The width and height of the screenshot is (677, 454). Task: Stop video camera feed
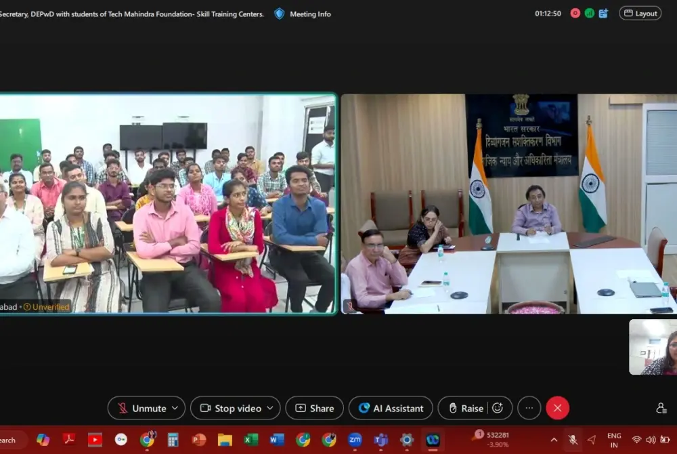coord(230,408)
